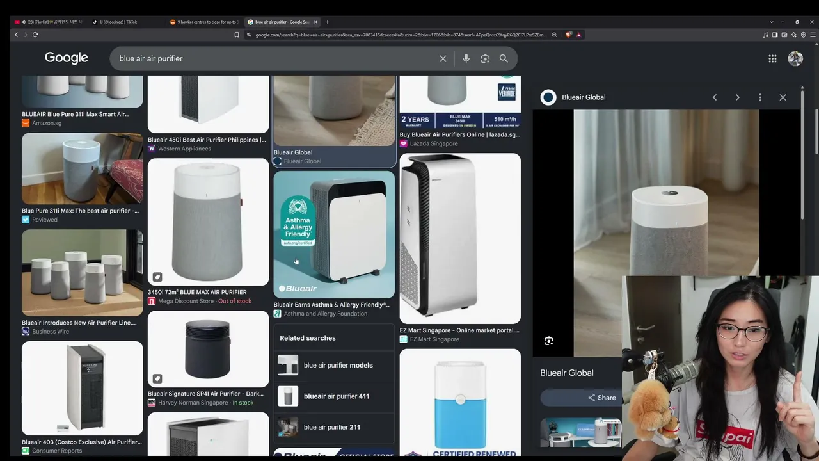Open the tab search dropdown chevron
Image resolution: width=819 pixels, height=461 pixels.
coord(772,22)
